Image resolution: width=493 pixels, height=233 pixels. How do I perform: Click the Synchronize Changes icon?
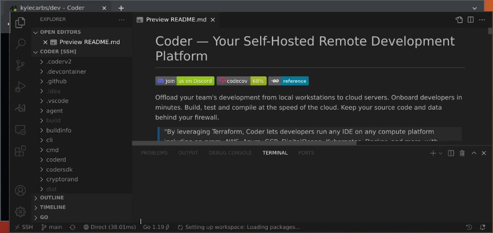pos(73,227)
